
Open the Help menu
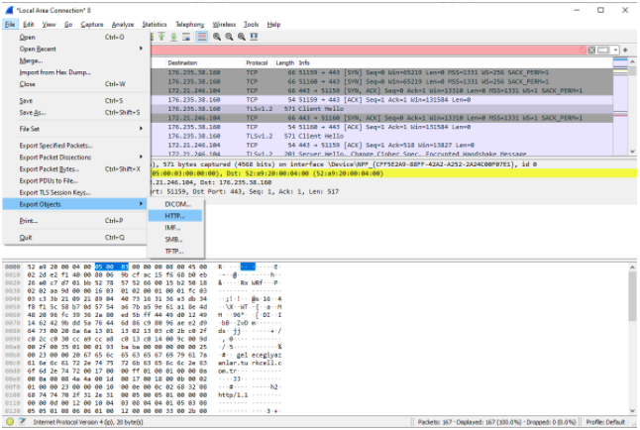click(x=273, y=25)
